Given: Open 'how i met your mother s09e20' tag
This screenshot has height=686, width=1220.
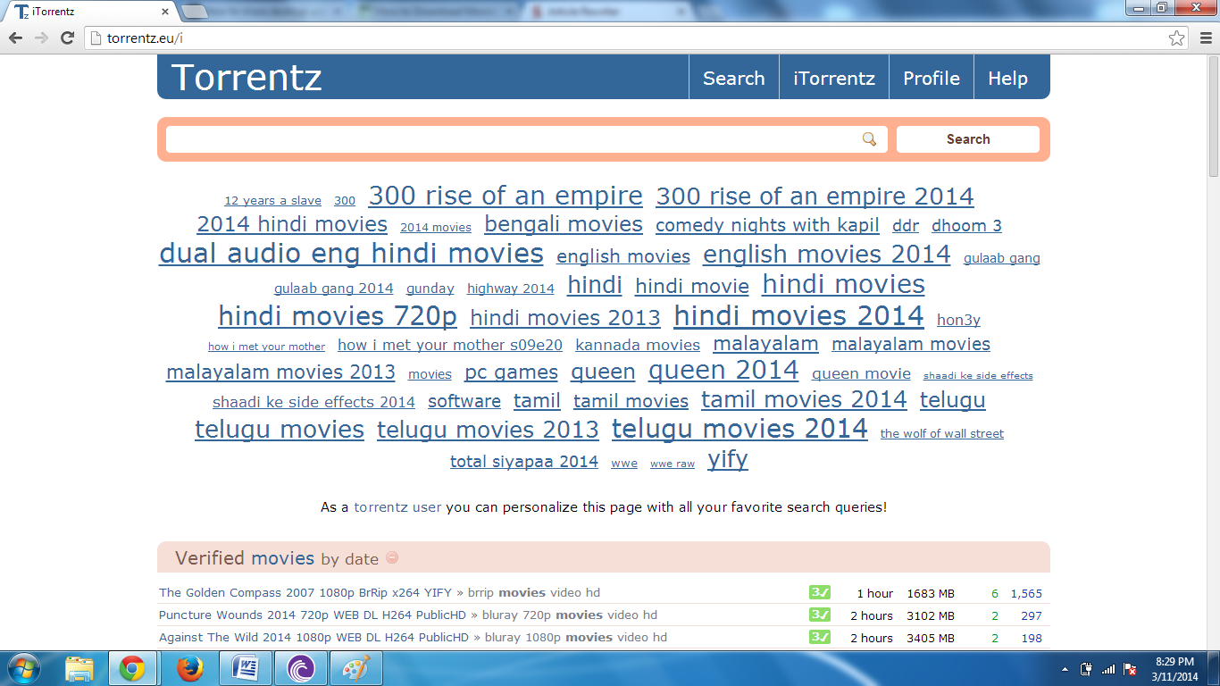Looking at the screenshot, I should tap(450, 345).
